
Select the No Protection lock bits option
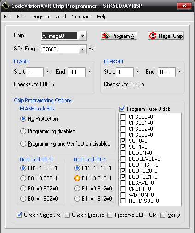click(23, 119)
